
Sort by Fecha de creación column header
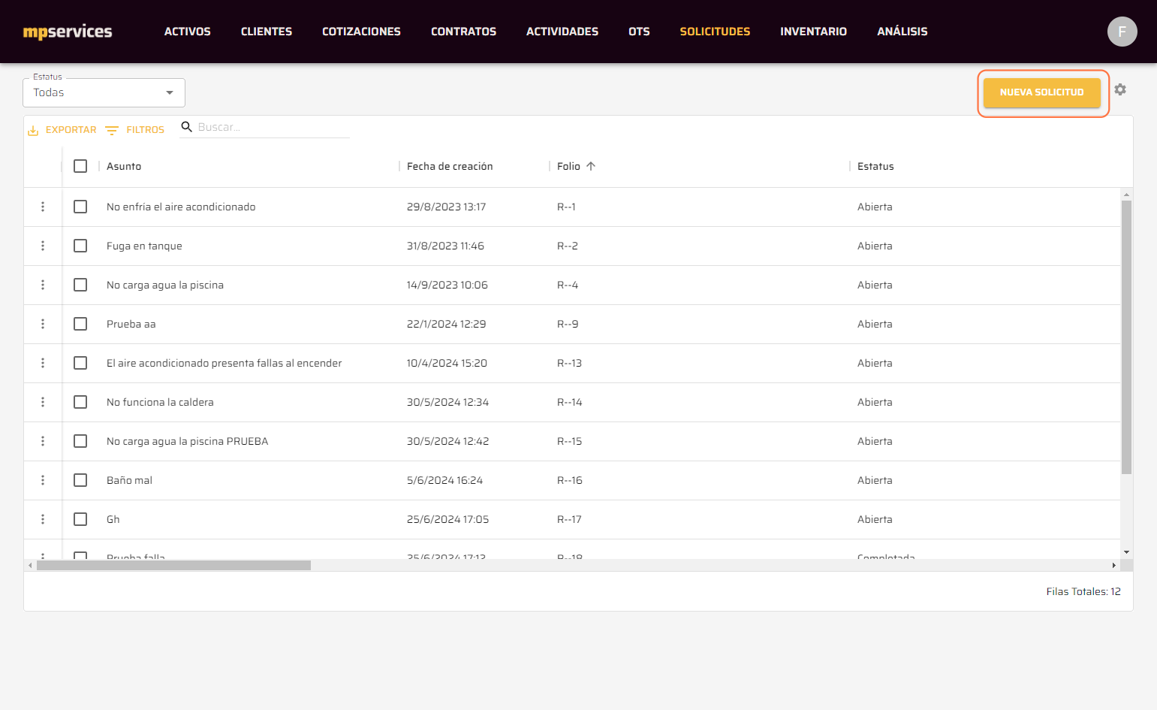click(450, 166)
